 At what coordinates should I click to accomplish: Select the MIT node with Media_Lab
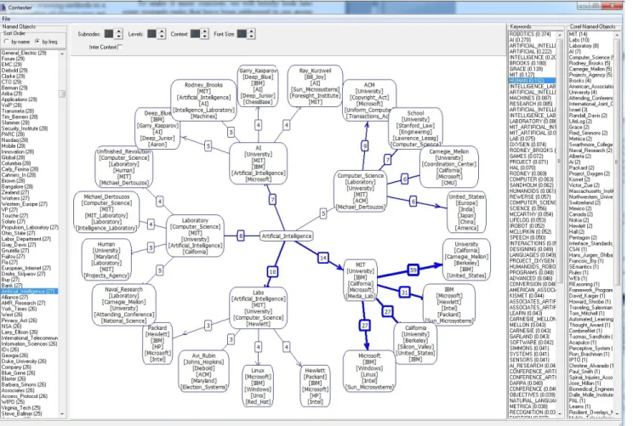pyautogui.click(x=360, y=281)
